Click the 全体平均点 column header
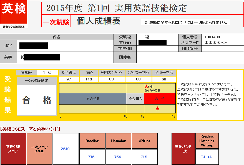The width and height of the screenshot is (244, 165). click(164, 72)
